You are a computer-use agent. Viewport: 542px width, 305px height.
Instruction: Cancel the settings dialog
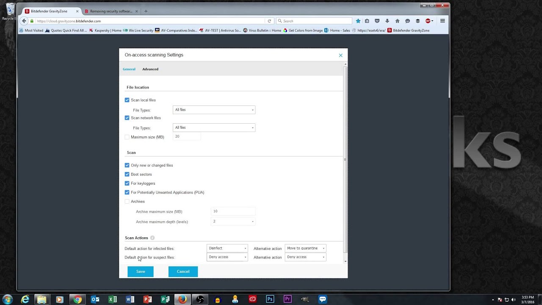tap(183, 272)
